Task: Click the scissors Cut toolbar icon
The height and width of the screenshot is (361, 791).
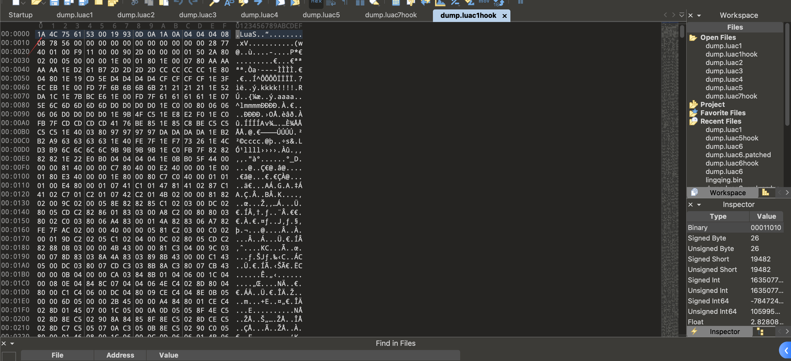Action: tap(135, 3)
